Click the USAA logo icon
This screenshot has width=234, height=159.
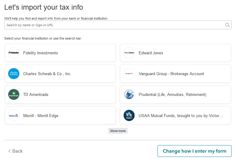point(129,116)
